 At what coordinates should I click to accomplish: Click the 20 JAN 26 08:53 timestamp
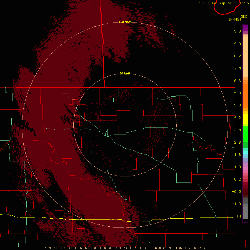pos(186,248)
